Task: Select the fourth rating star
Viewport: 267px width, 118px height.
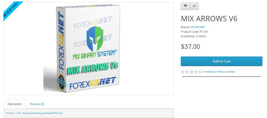Action: (x=196, y=72)
